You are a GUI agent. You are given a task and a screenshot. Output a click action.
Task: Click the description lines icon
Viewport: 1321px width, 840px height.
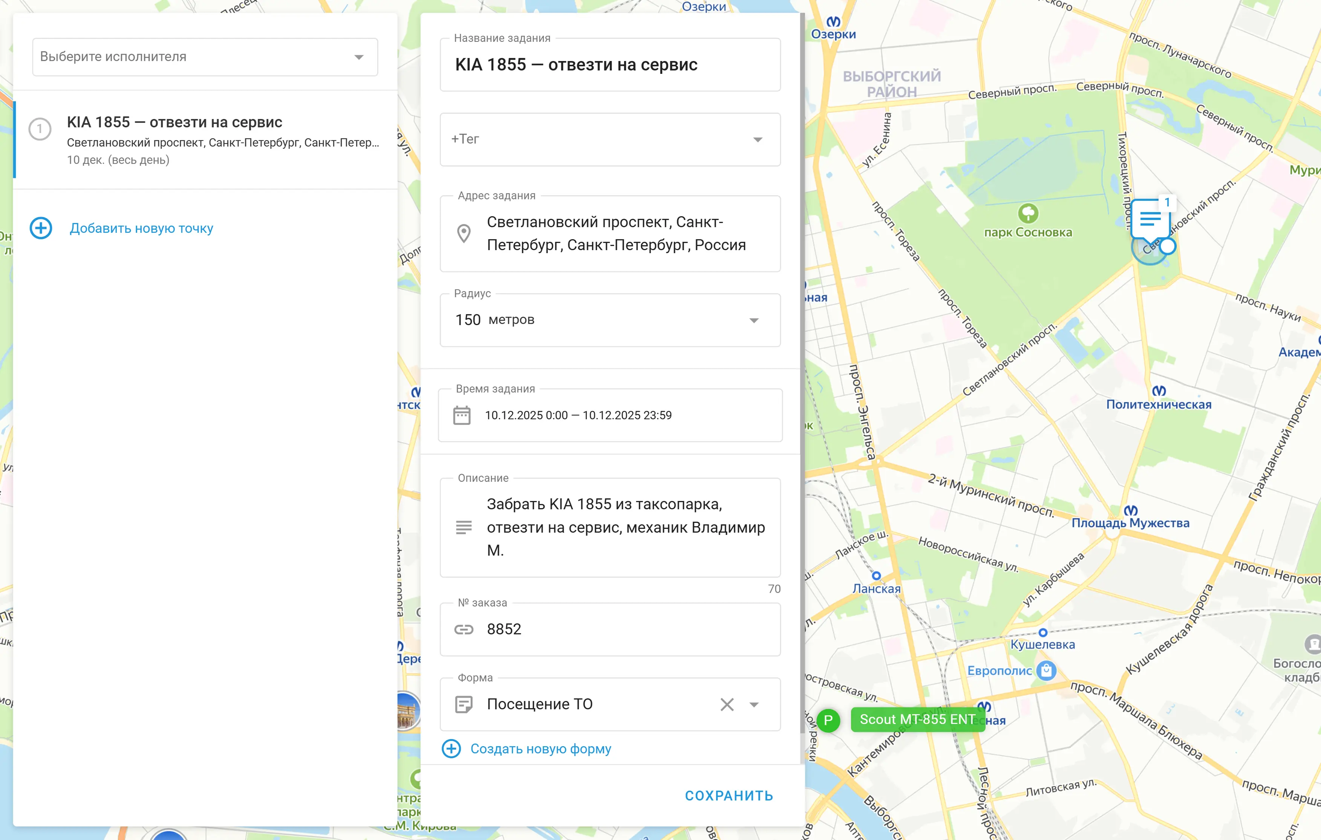[x=464, y=527]
